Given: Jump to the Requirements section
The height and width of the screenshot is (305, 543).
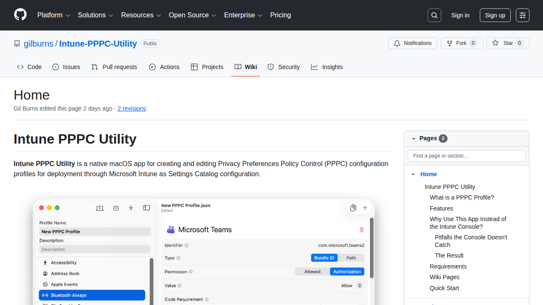Looking at the screenshot, I should tap(448, 266).
